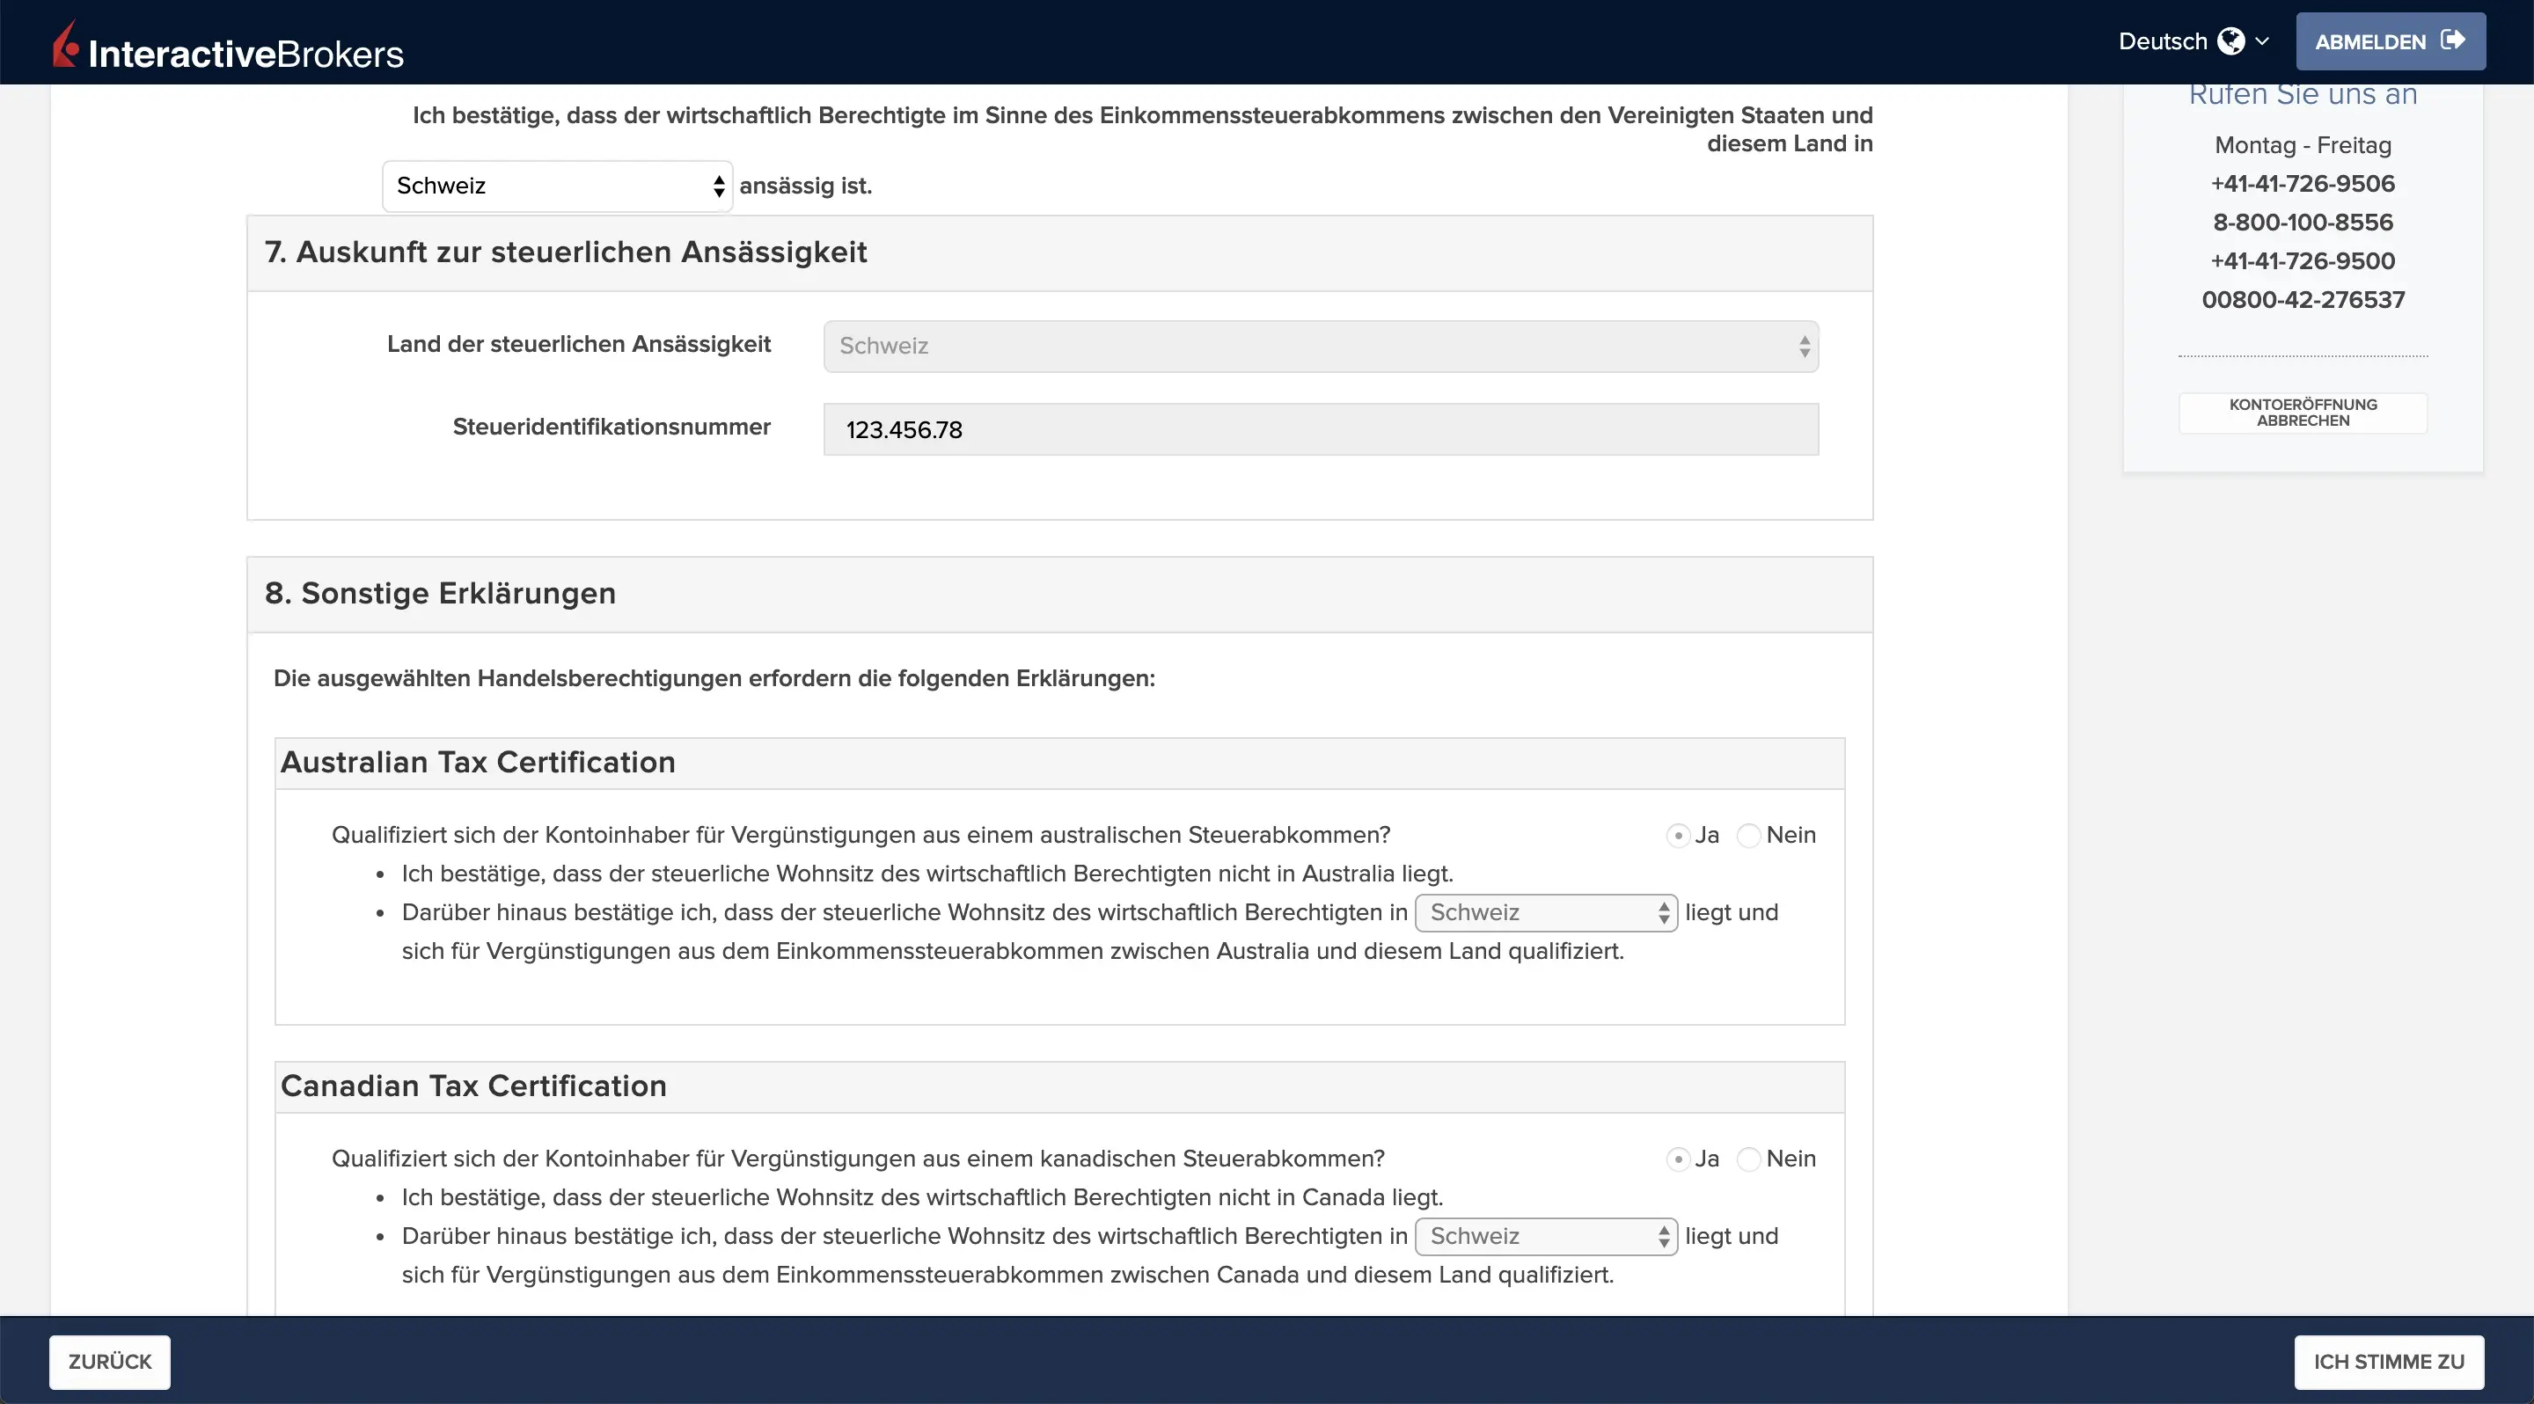Select Nein for Australian tax treaty question
The height and width of the screenshot is (1404, 2534).
pos(1748,835)
